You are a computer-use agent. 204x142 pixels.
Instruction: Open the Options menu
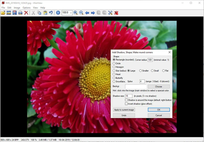[x=27, y=8]
